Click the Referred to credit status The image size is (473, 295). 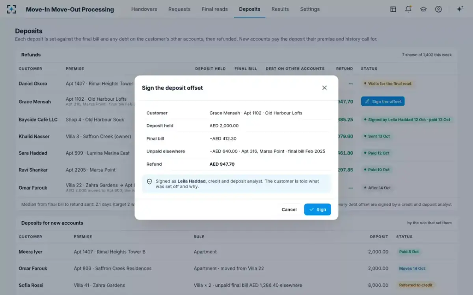[415, 285]
